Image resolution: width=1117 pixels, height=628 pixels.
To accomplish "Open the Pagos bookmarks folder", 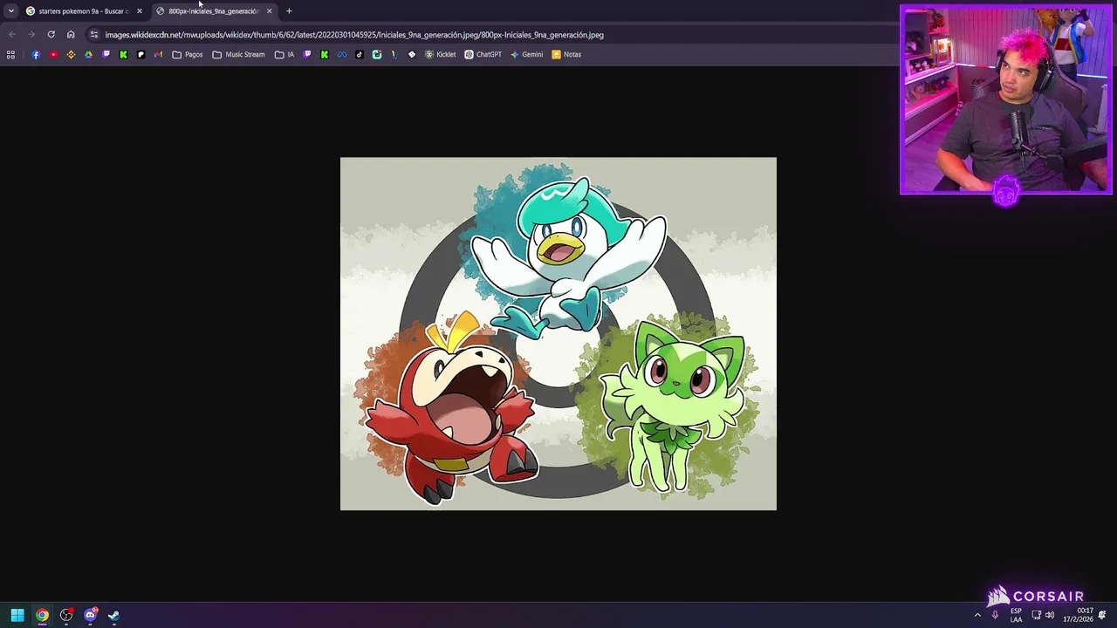I will (x=188, y=54).
